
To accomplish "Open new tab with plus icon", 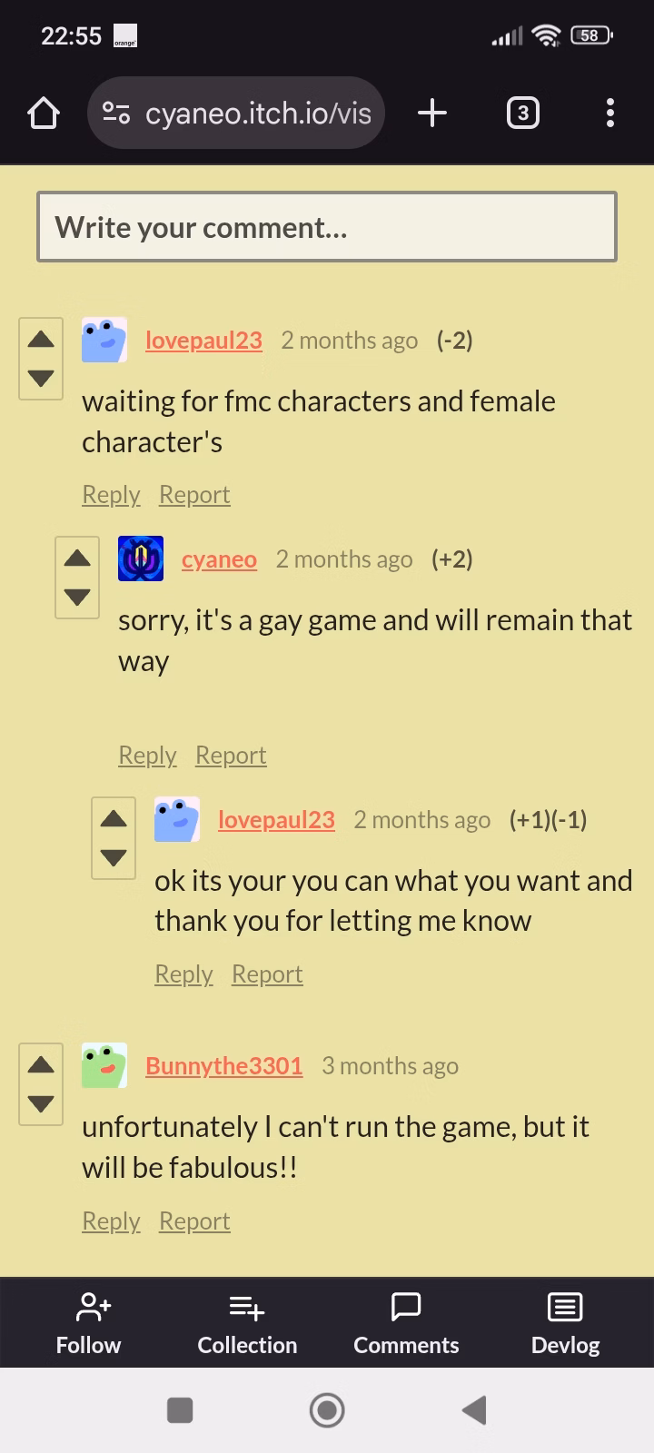I will point(432,114).
